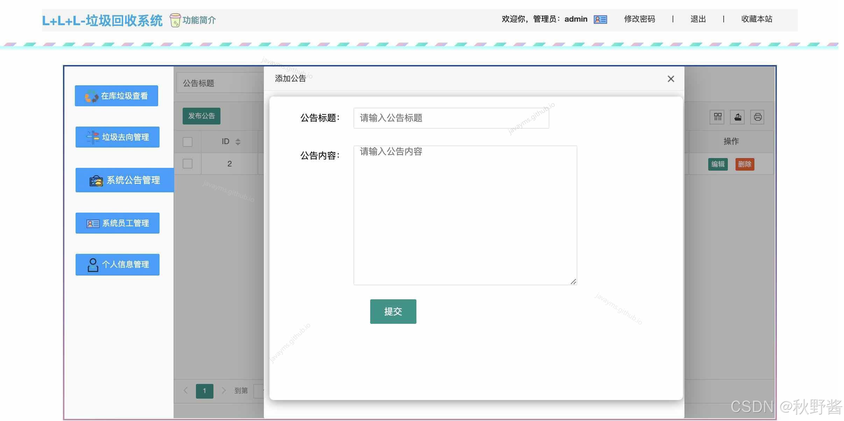844x421 pixels.
Task: Open 系统员工管理 in the sidebar
Action: pos(118,223)
